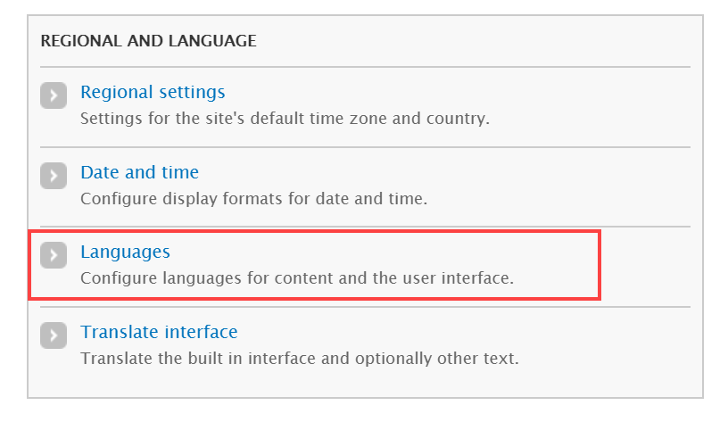Click the arrow icon beside Languages
This screenshot has width=728, height=422.
(54, 255)
